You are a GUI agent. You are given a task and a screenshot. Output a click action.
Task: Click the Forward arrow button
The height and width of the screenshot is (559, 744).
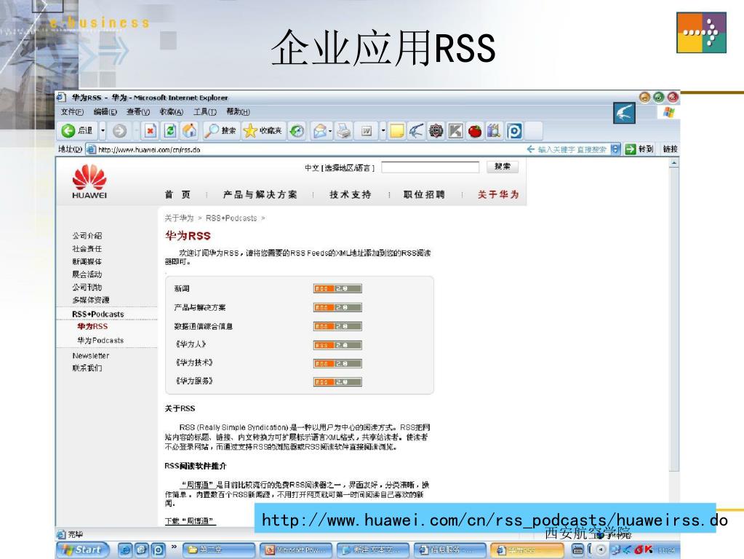point(119,130)
